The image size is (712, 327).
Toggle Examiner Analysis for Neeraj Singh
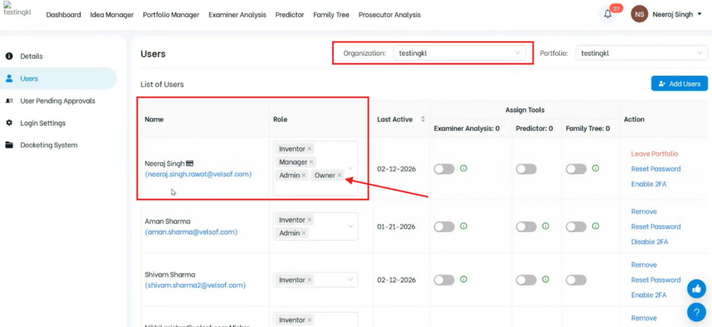pos(444,169)
